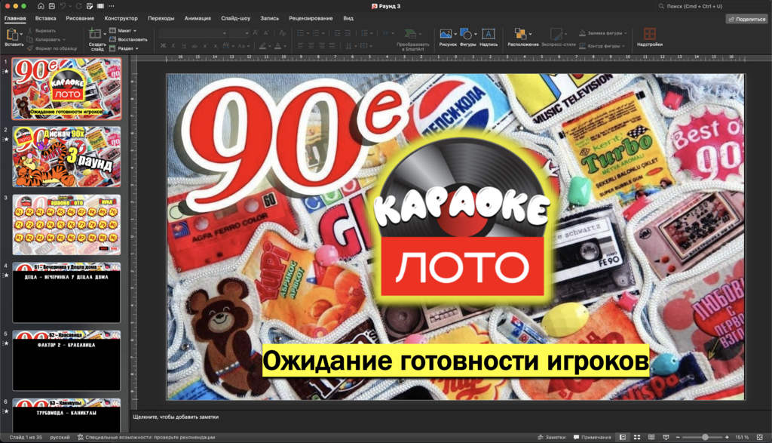Clear all text formatting icon
Image resolution: width=772 pixels, height=443 pixels.
[282, 32]
